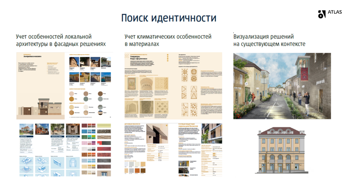Image resolution: width=356 pixels, height=190 pixels.
Task: Open the street visualization render image
Action: [282, 86]
